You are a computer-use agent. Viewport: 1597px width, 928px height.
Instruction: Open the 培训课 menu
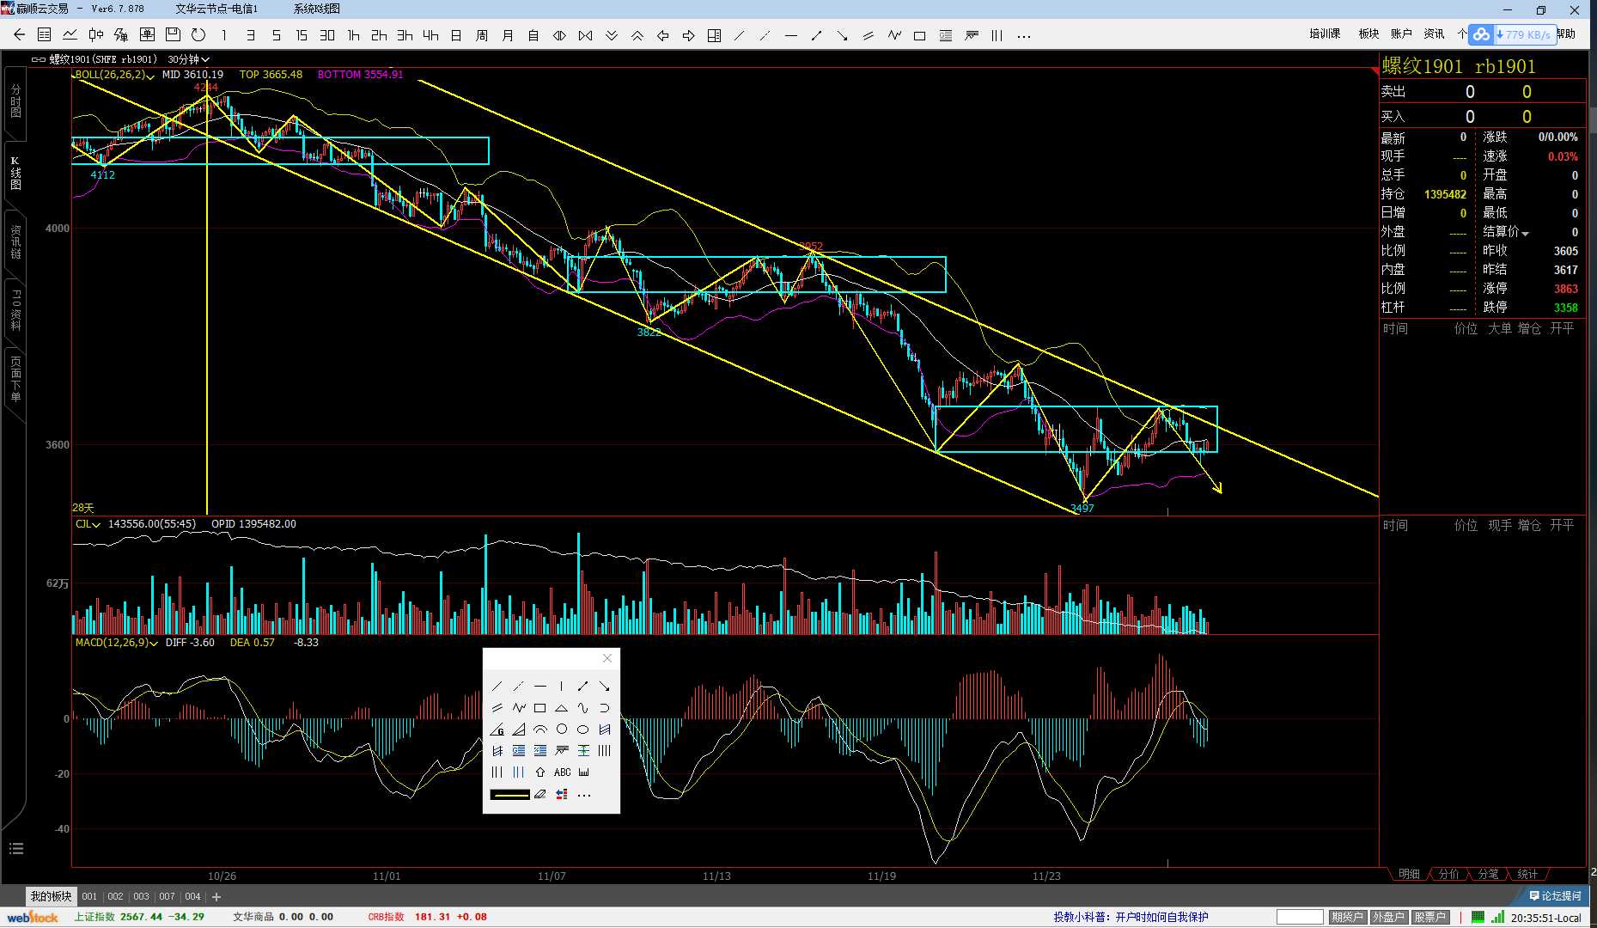tap(1325, 34)
